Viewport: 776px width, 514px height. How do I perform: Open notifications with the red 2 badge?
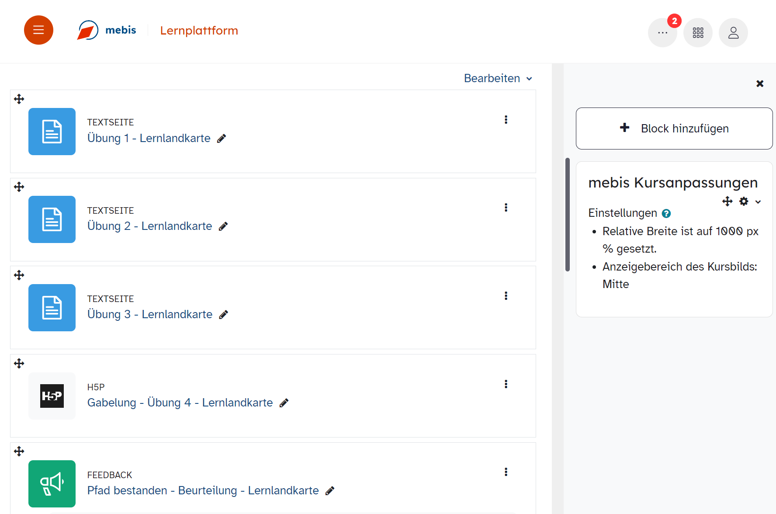pos(662,33)
